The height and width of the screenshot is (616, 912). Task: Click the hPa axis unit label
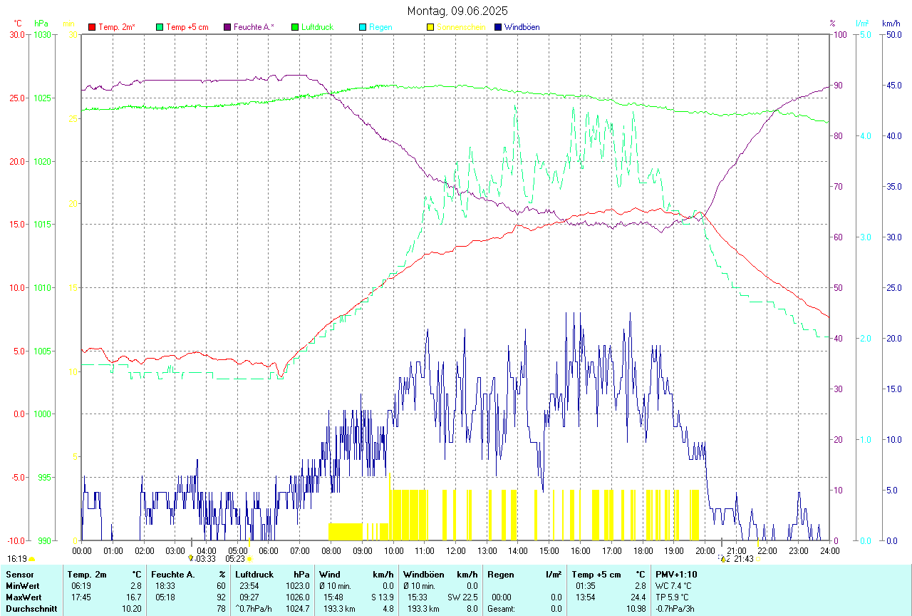41,24
